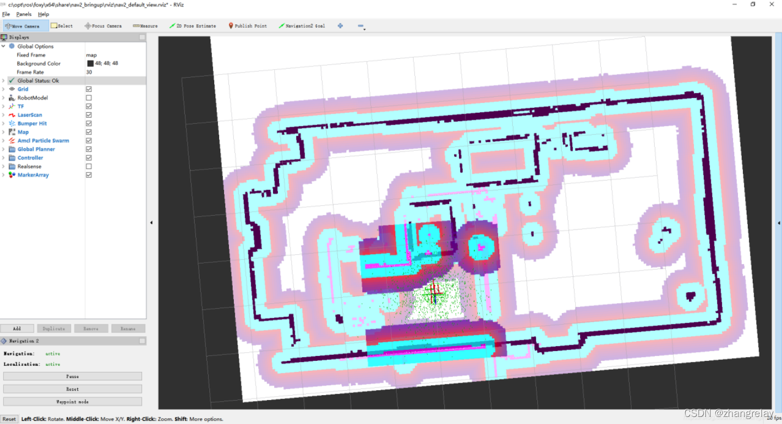The height and width of the screenshot is (424, 782).
Task: Activate 2D Pose Estimate tool
Action: click(193, 26)
